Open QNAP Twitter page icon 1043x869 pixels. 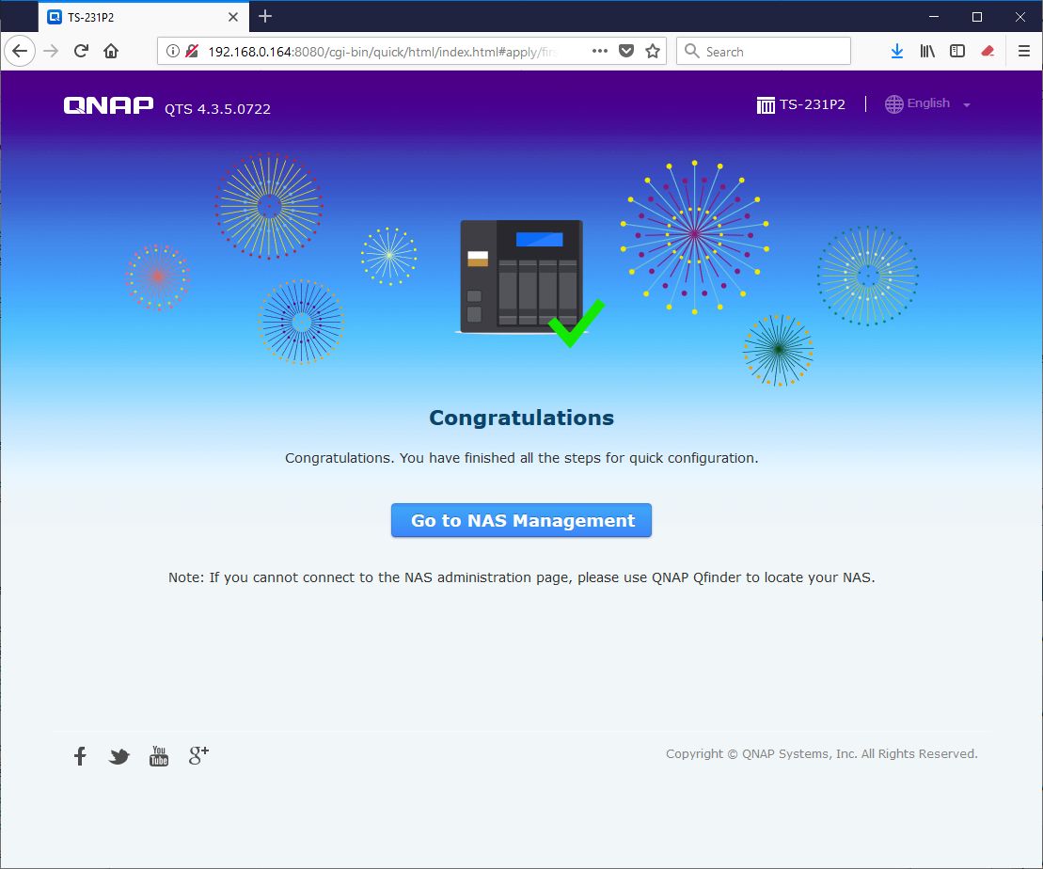tap(119, 756)
